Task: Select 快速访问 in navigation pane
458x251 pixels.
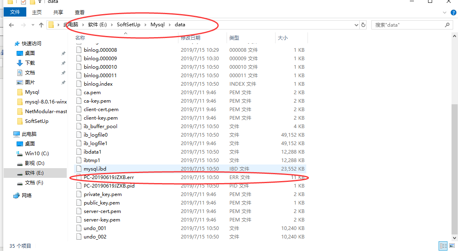Action: coord(32,44)
